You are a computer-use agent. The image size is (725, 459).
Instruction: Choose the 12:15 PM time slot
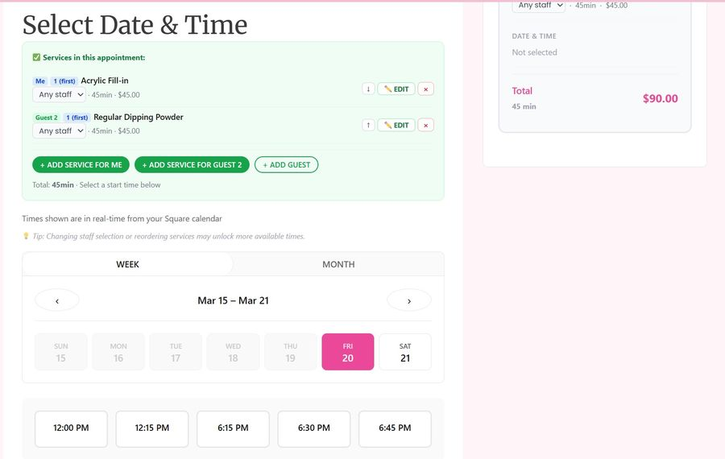click(152, 428)
